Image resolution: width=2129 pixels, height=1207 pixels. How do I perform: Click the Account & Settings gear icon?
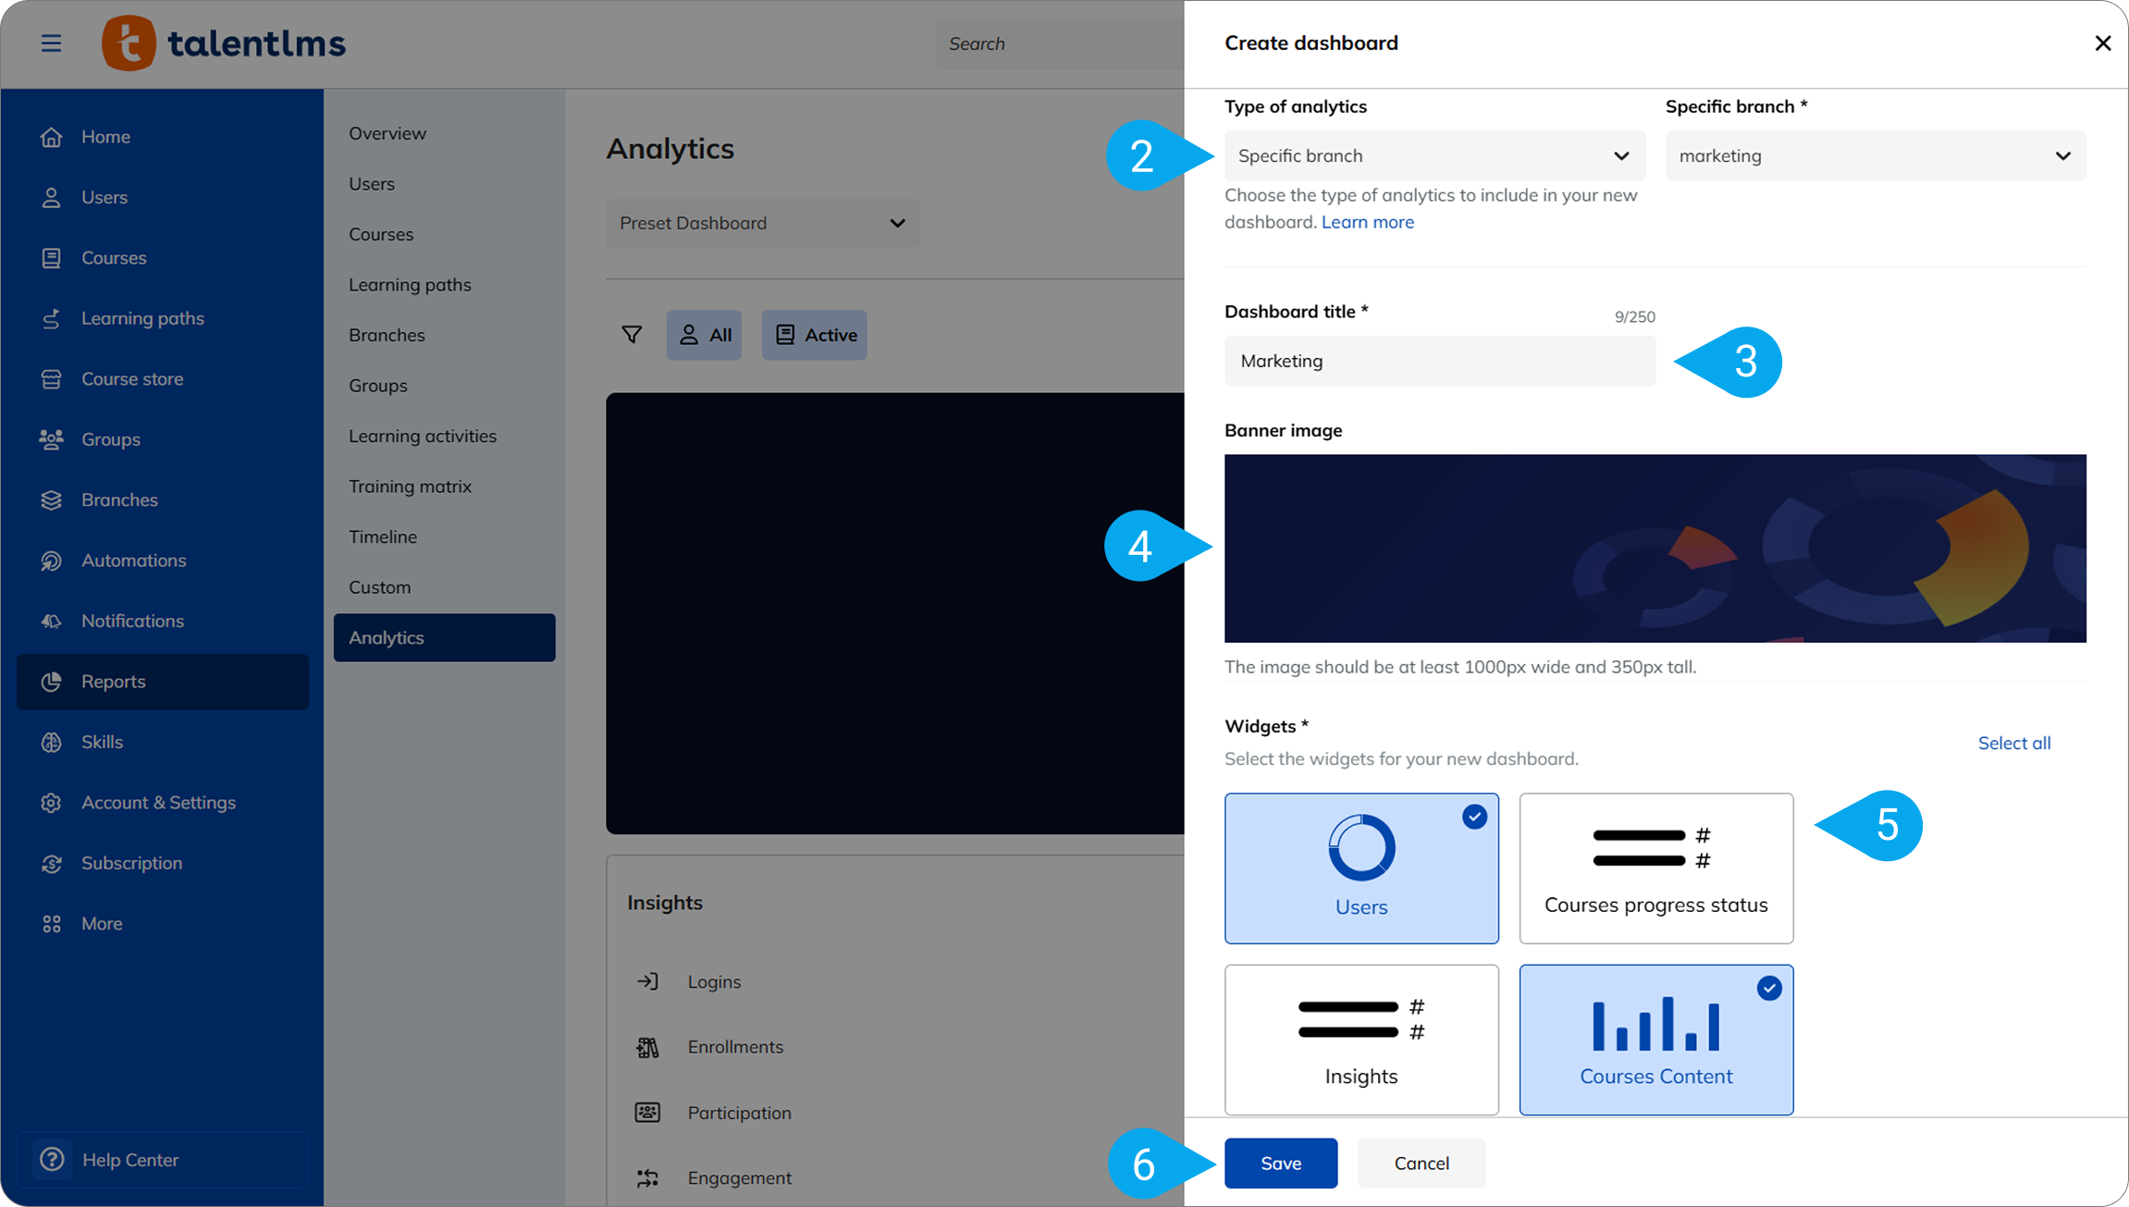click(52, 803)
